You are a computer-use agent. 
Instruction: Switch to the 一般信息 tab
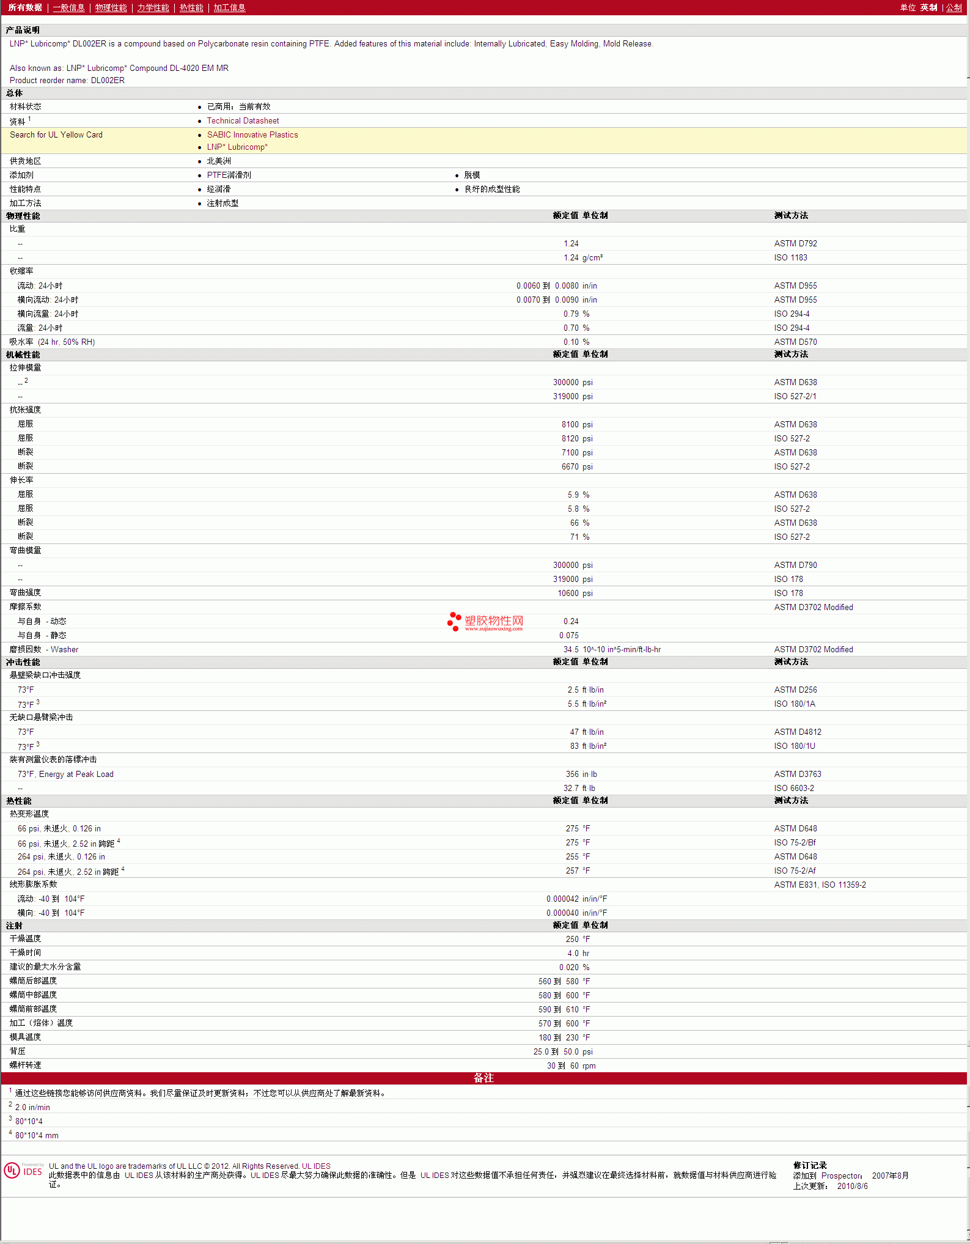(x=68, y=7)
